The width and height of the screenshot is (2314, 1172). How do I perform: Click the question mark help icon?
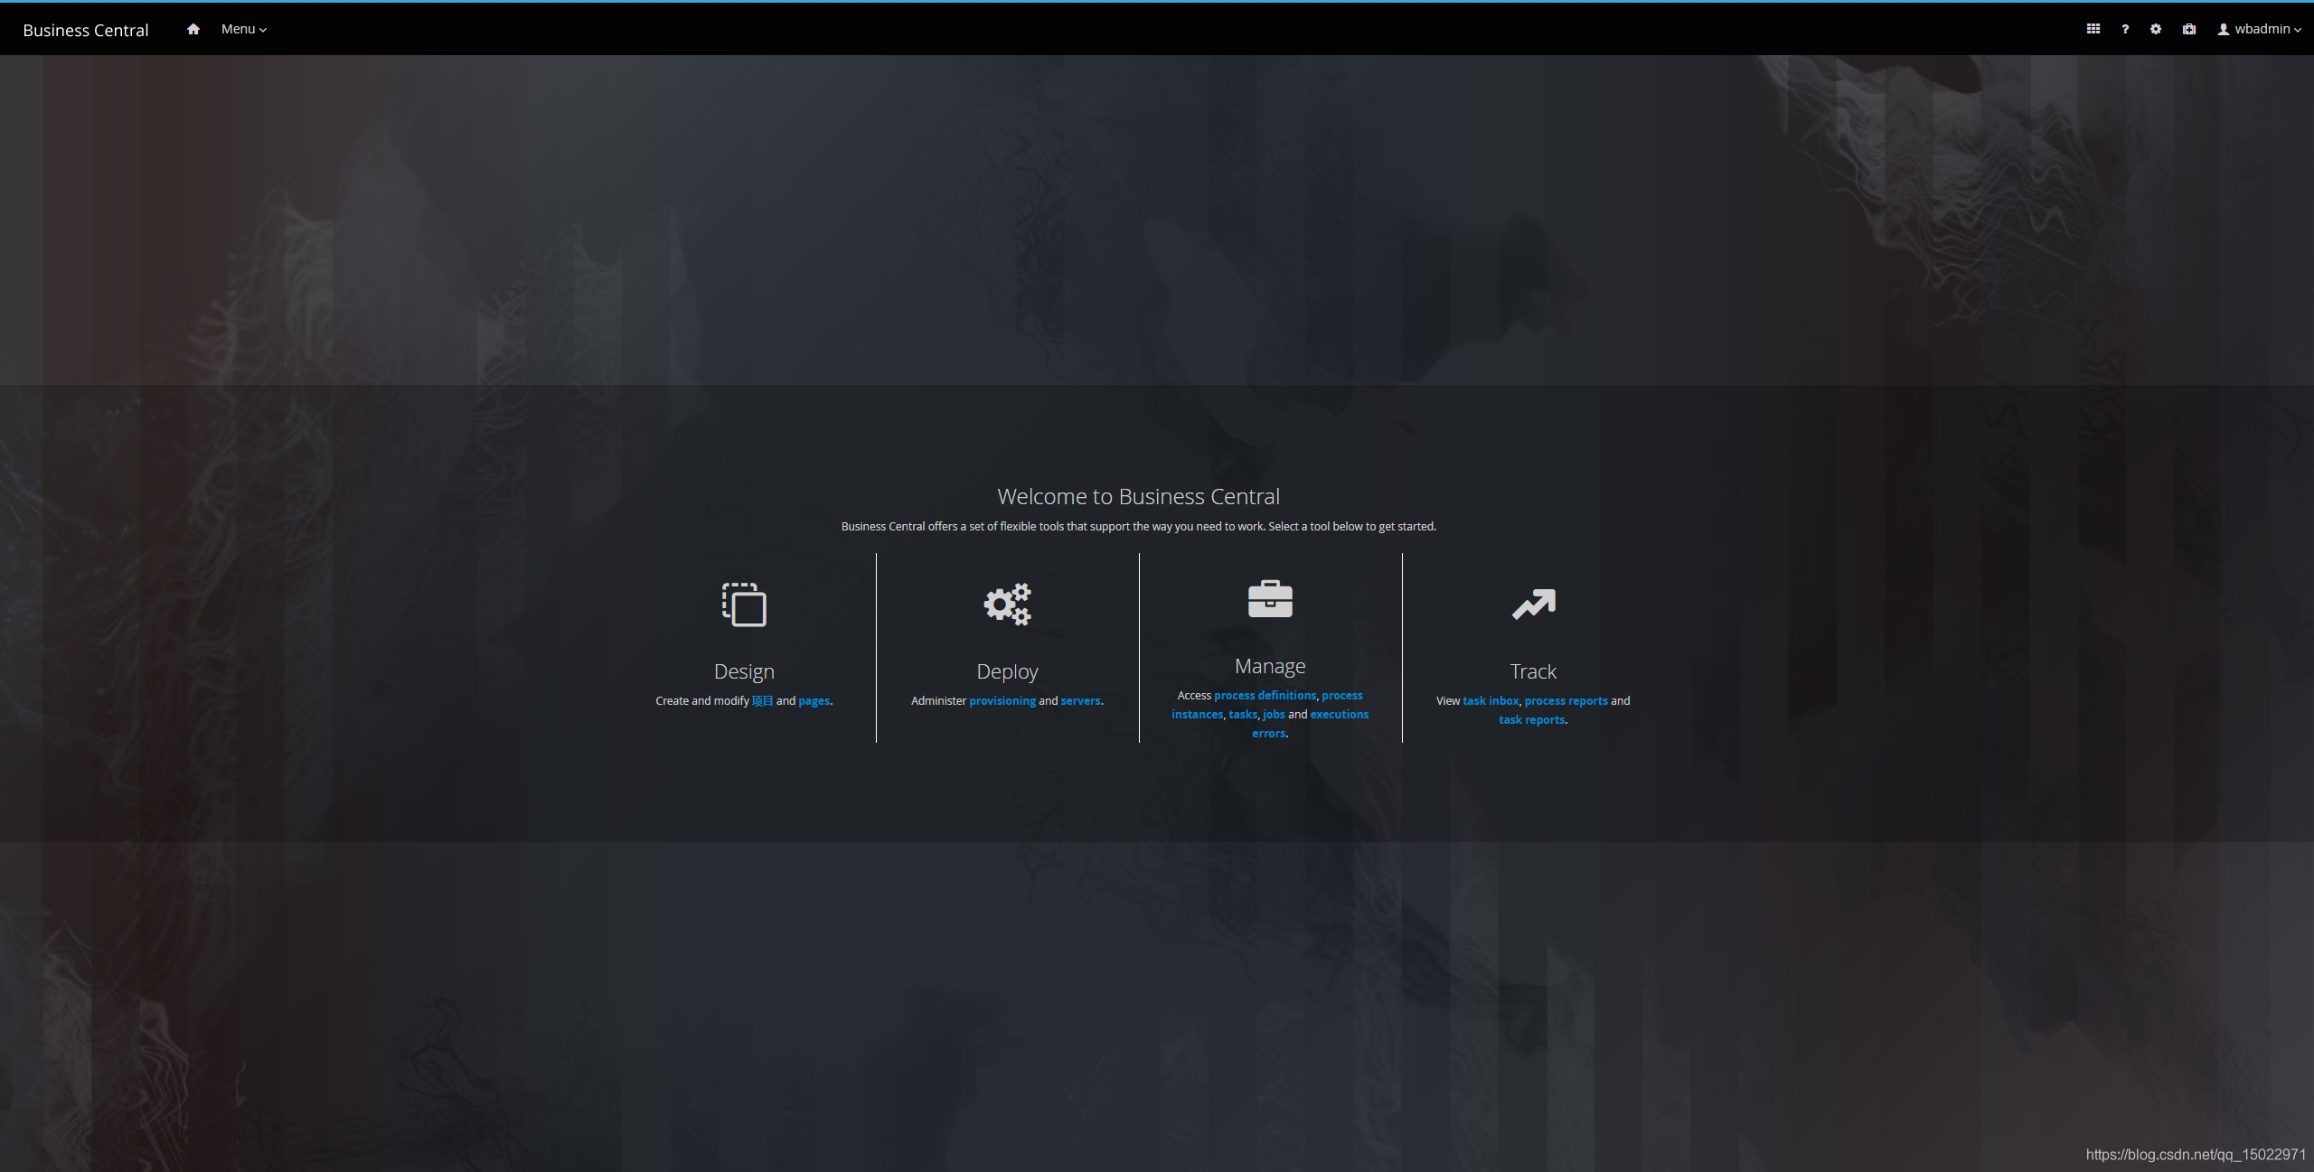tap(2125, 29)
